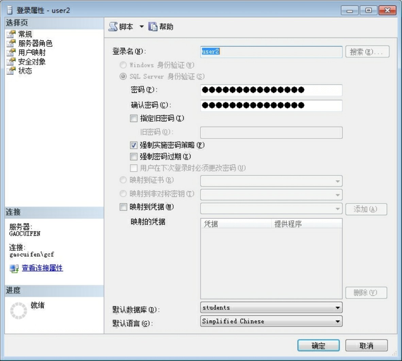Click the connection properties computer icon
Image resolution: width=402 pixels, height=361 pixels.
point(14,268)
